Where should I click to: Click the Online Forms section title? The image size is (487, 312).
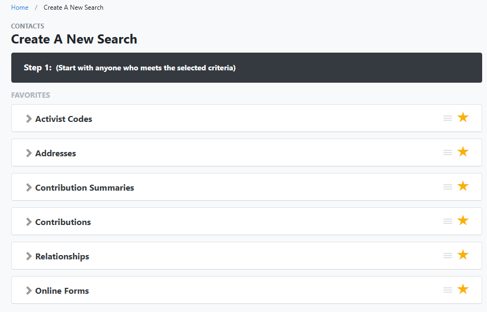pos(62,291)
